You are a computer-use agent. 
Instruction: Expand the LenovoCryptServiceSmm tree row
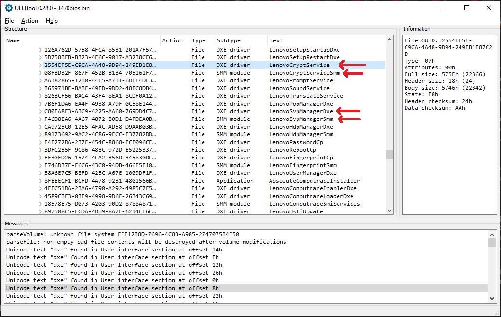point(40,73)
